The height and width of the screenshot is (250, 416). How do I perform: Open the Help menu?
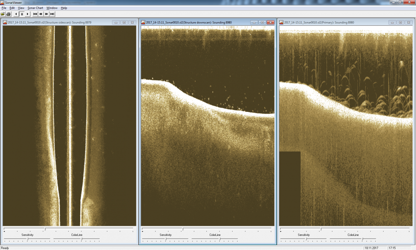[x=64, y=8]
